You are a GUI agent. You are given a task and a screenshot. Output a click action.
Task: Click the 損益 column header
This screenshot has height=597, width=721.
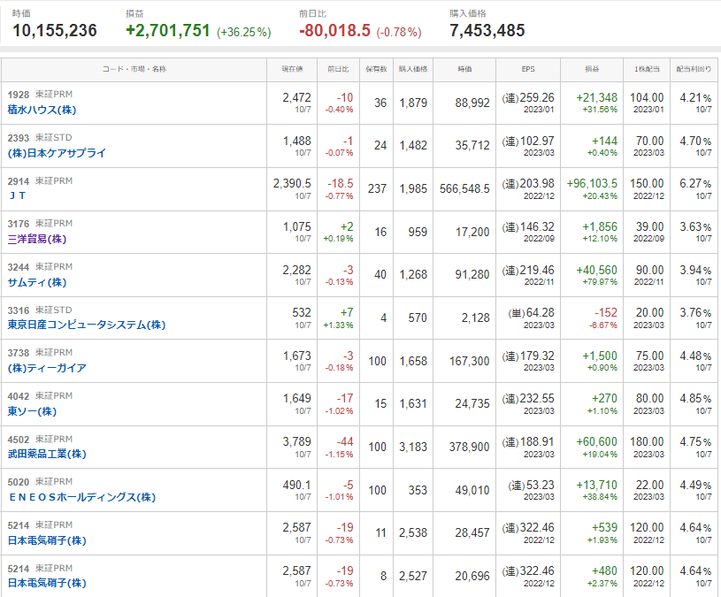point(592,69)
